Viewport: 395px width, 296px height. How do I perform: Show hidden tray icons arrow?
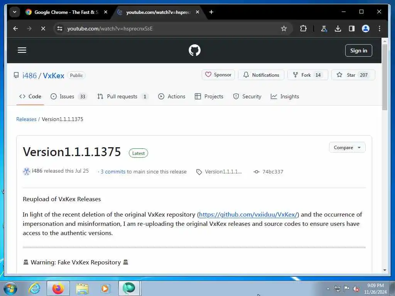(328, 289)
